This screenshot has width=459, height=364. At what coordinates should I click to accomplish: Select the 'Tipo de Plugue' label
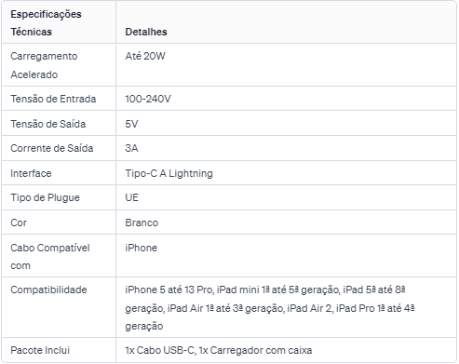(45, 198)
